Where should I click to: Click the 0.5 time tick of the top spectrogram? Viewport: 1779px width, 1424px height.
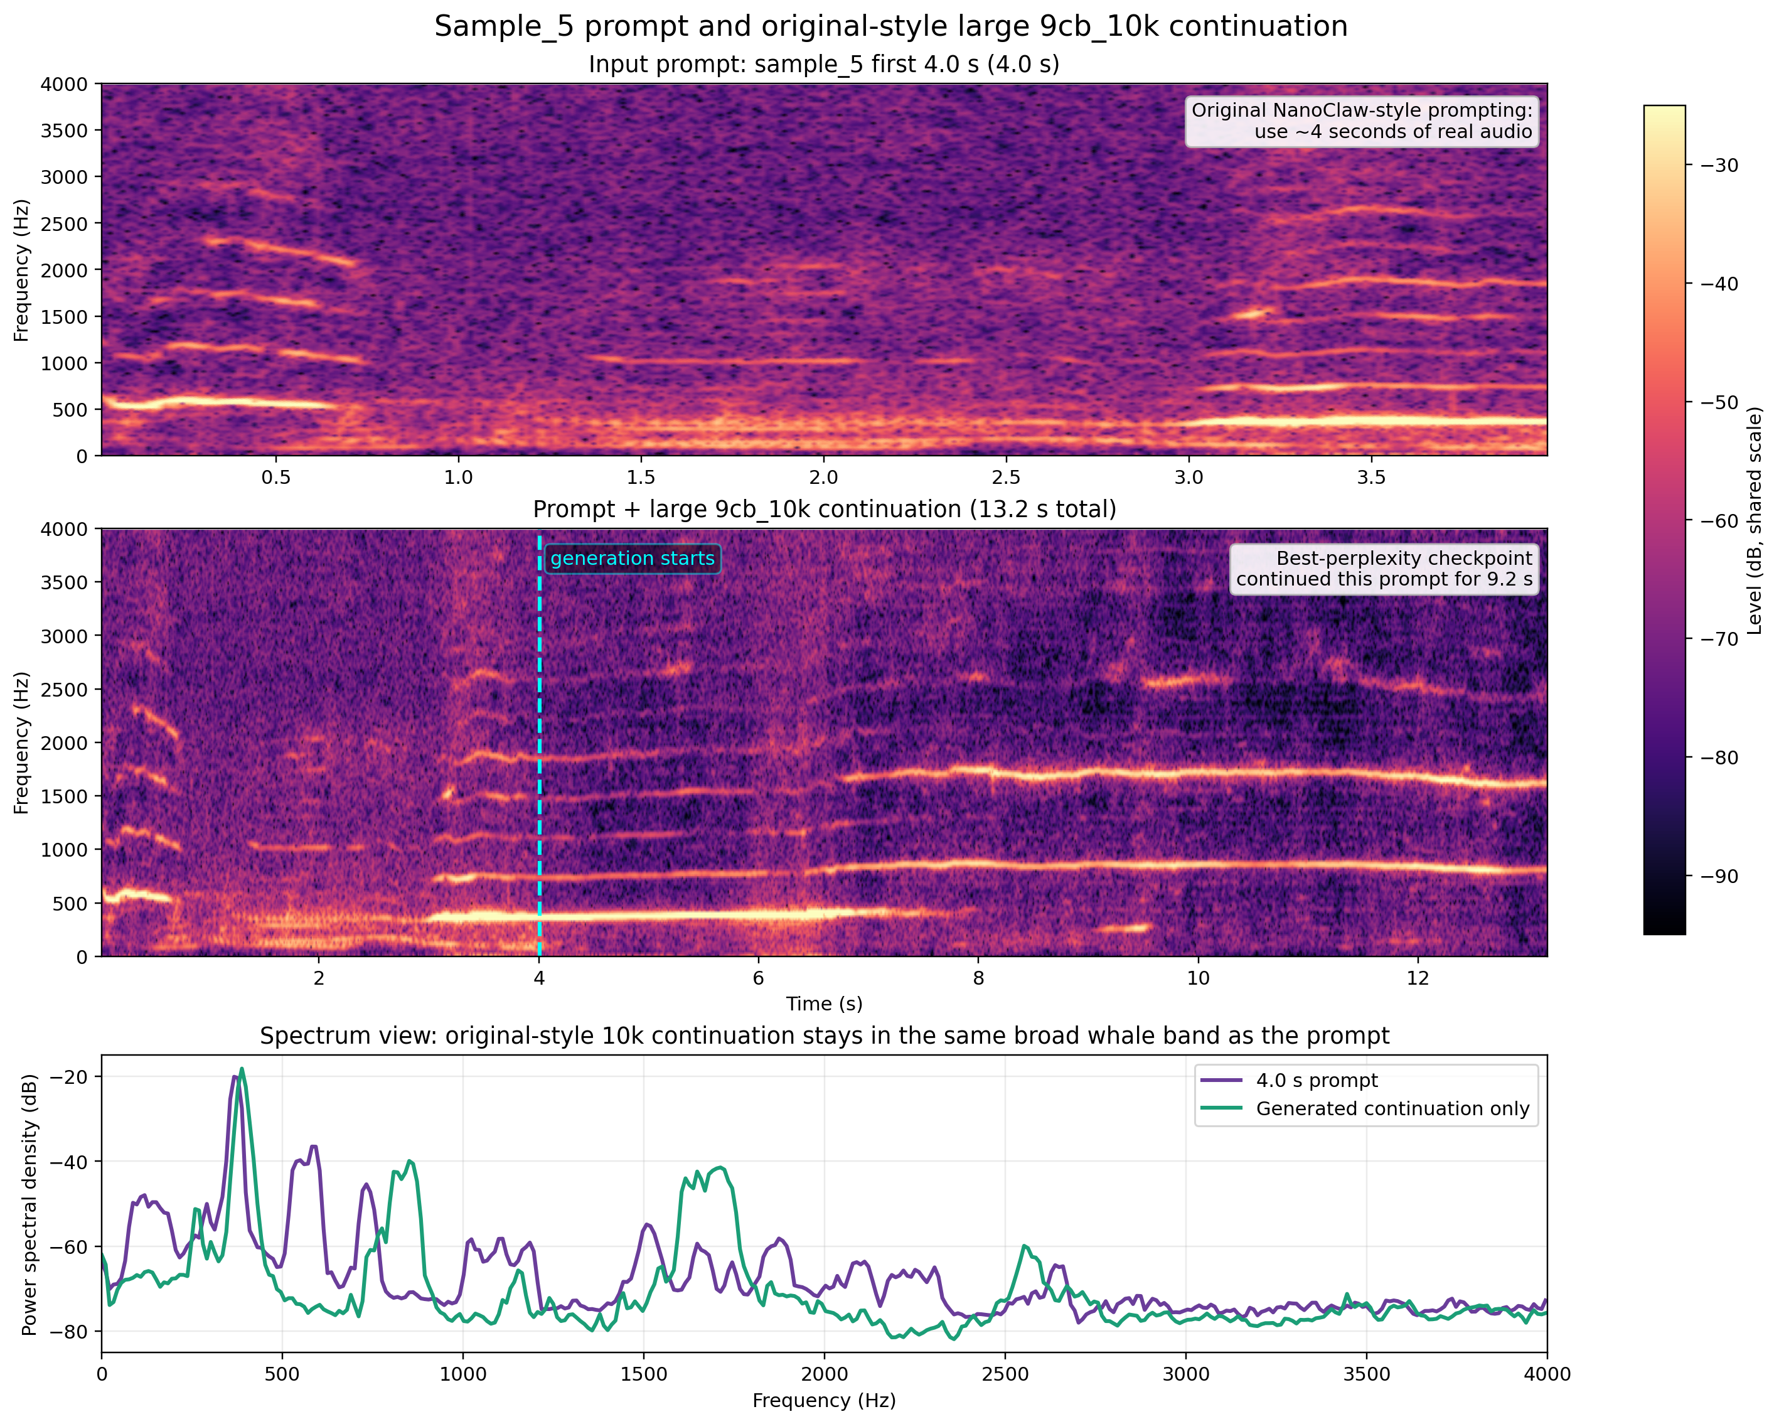click(275, 477)
